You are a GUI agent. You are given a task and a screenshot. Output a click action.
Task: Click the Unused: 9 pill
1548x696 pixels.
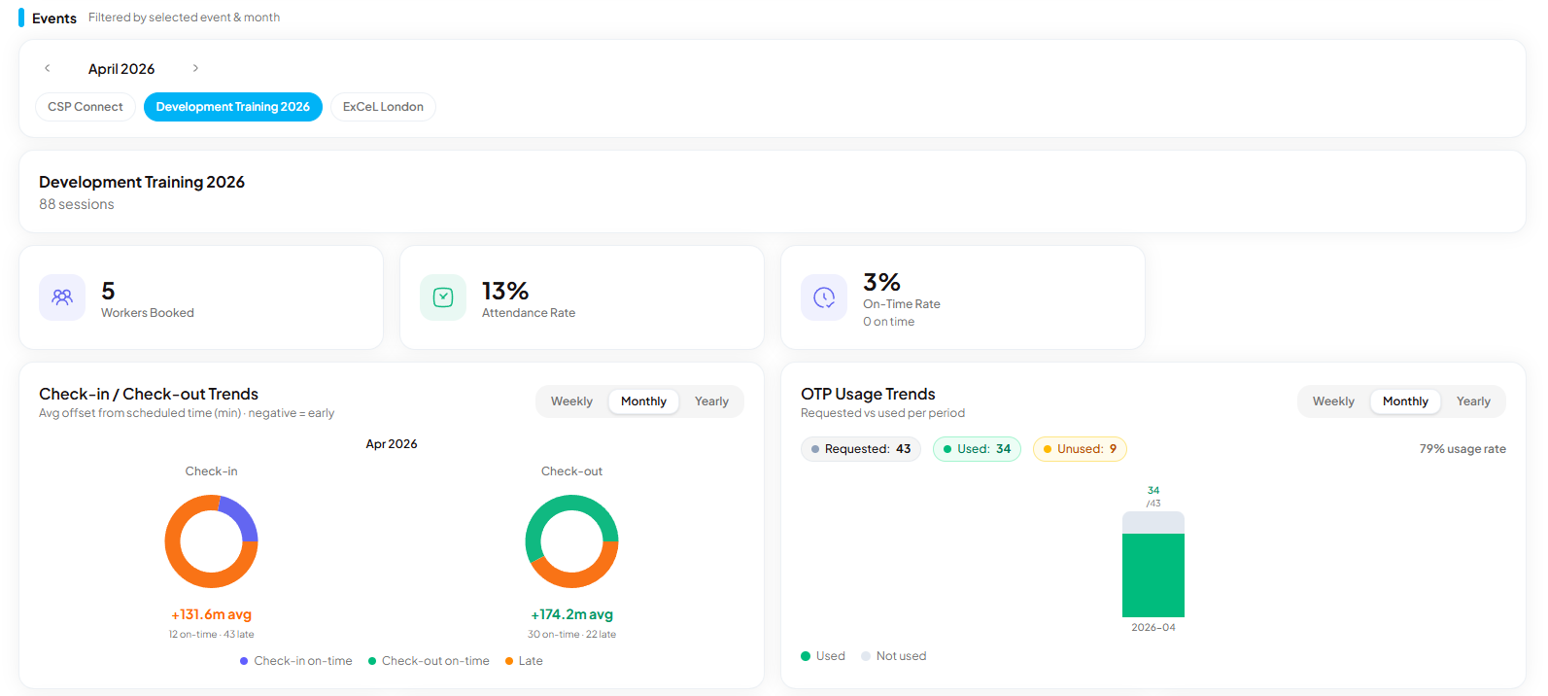[x=1080, y=449]
